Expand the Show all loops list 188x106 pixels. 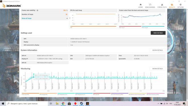[26, 18]
